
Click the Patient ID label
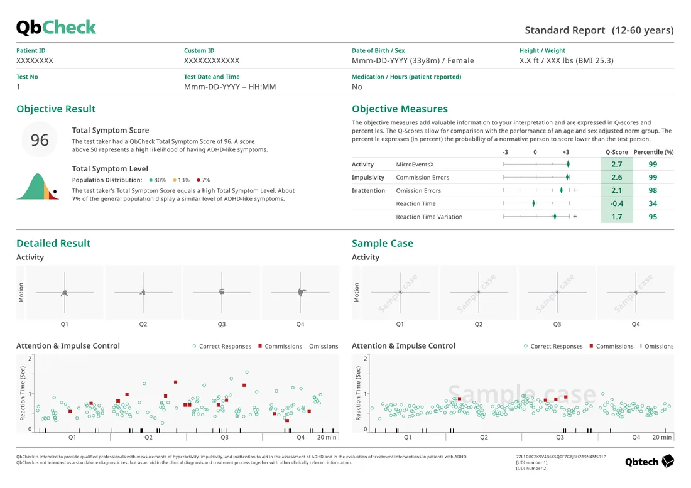point(31,50)
